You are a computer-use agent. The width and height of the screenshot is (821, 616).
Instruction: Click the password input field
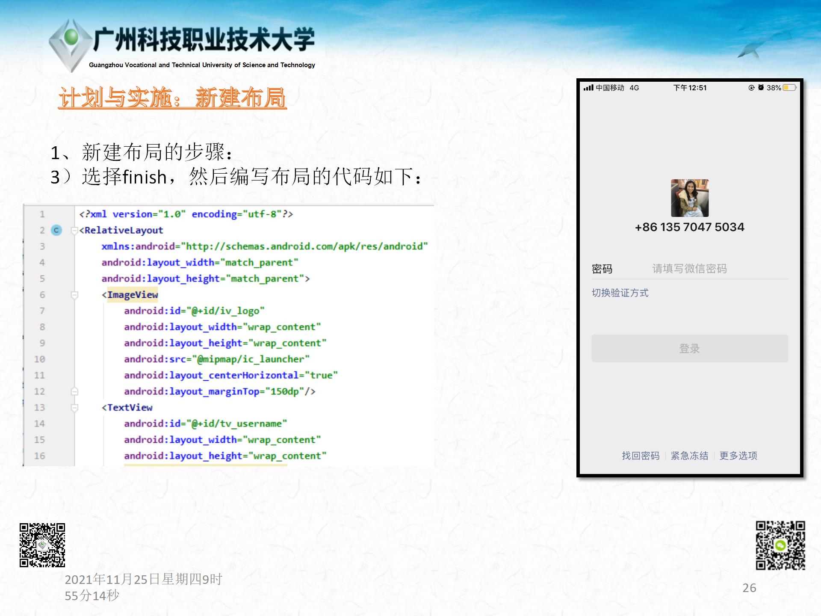pyautogui.click(x=689, y=269)
